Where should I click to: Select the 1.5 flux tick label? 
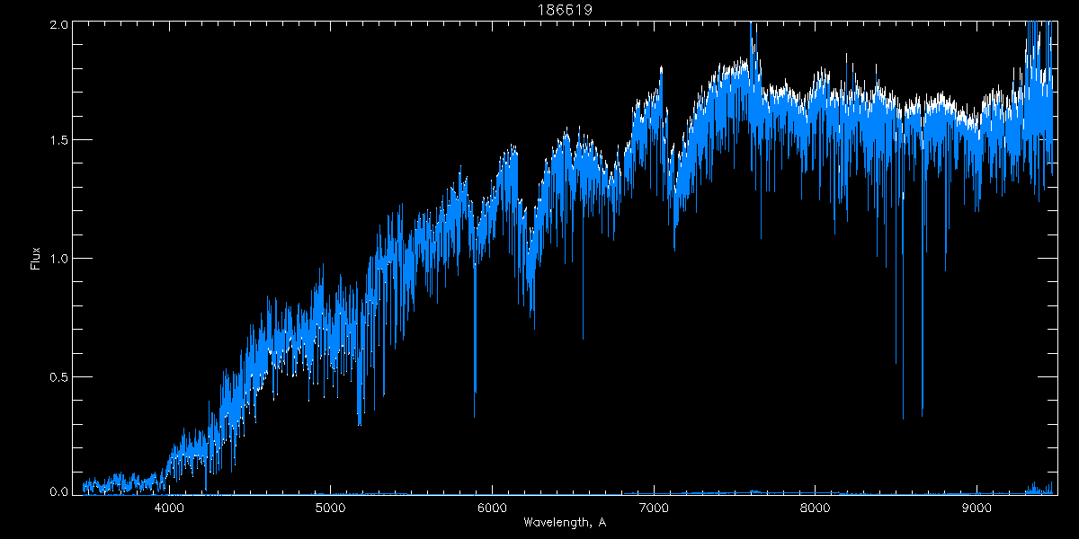pyautogui.click(x=59, y=140)
